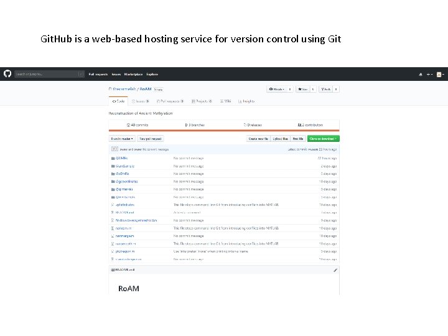Click Find file button
Viewport: 448px width, 336px height.
coord(298,139)
